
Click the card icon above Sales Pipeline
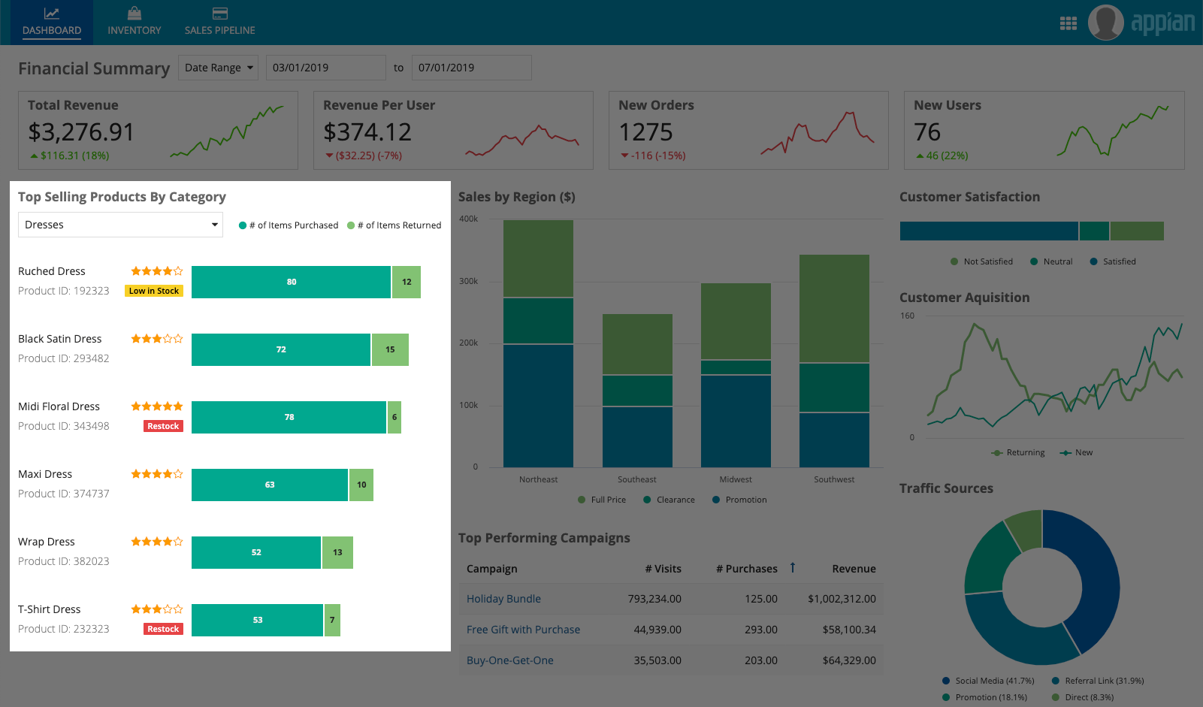tap(219, 13)
